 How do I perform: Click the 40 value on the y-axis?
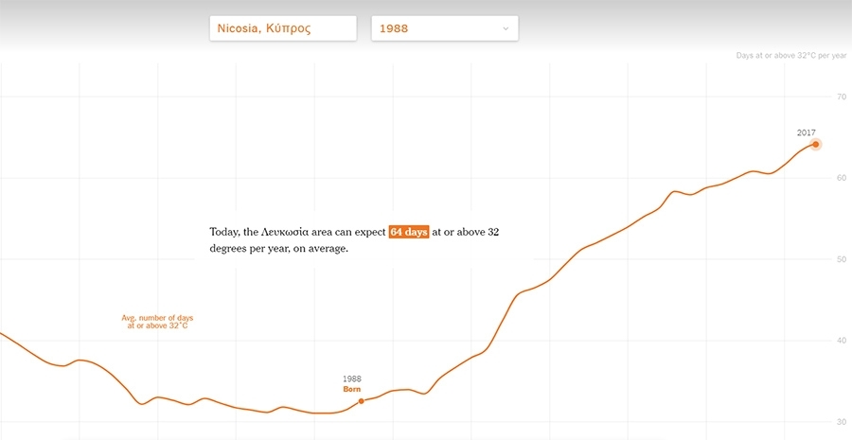[842, 341]
